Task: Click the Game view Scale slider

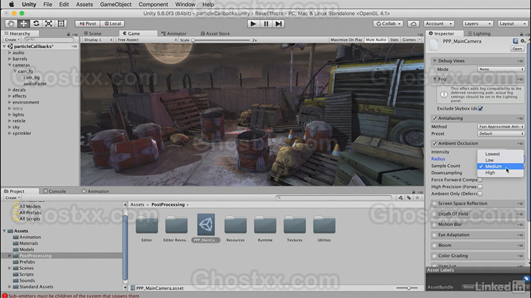Action: [221, 40]
